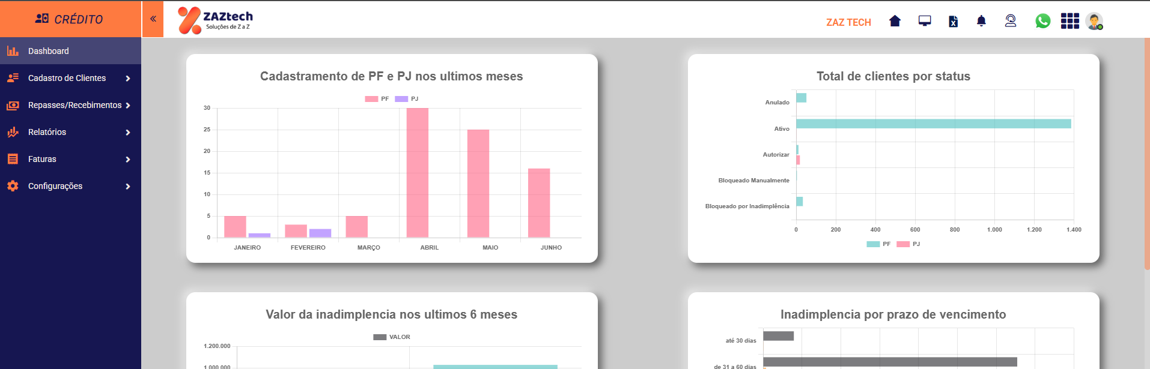Click the até 30 dias bar
The height and width of the screenshot is (369, 1150).
click(x=778, y=336)
